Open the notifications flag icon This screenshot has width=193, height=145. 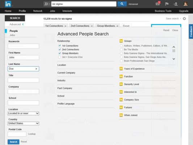(x=167, y=4)
